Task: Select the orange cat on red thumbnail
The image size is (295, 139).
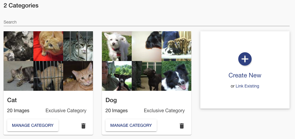Action: [x=48, y=46]
